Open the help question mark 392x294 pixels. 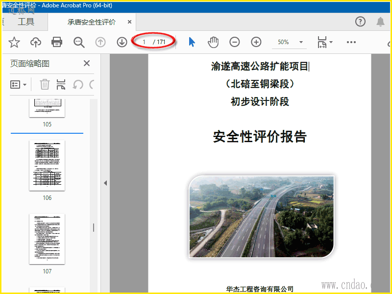point(360,22)
